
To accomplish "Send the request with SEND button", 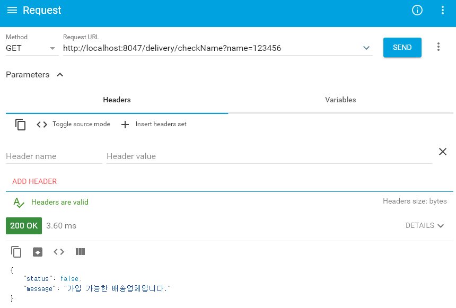I will [402, 47].
